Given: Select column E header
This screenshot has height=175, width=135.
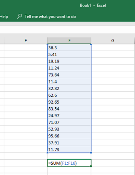Looking at the screenshot, I should click(26, 41).
